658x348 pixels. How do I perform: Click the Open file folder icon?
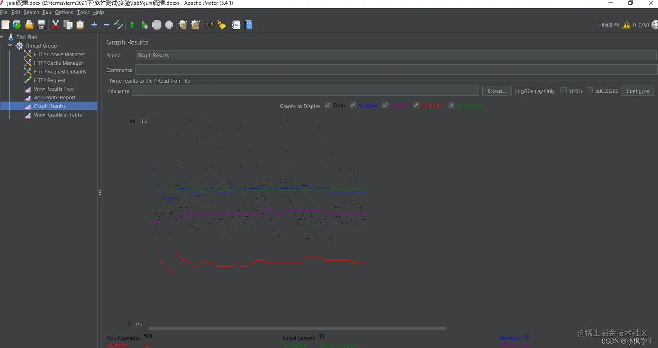pyautogui.click(x=29, y=25)
